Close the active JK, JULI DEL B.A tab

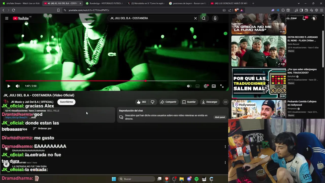point(80,3)
